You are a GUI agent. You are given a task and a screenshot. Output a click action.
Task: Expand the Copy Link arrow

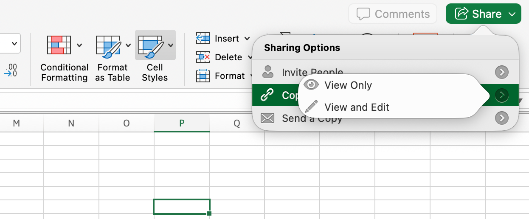(502, 95)
